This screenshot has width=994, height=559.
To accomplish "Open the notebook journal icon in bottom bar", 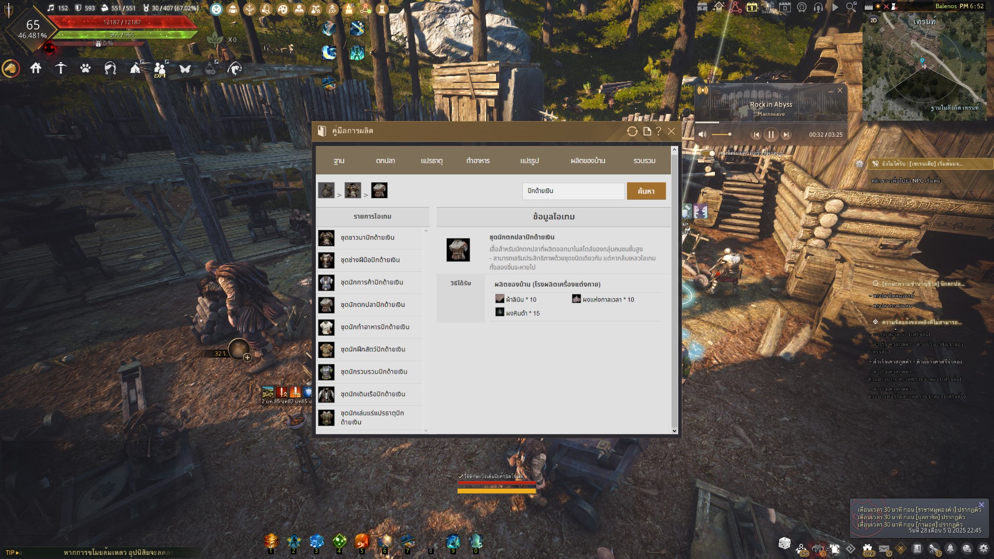I will [x=917, y=549].
